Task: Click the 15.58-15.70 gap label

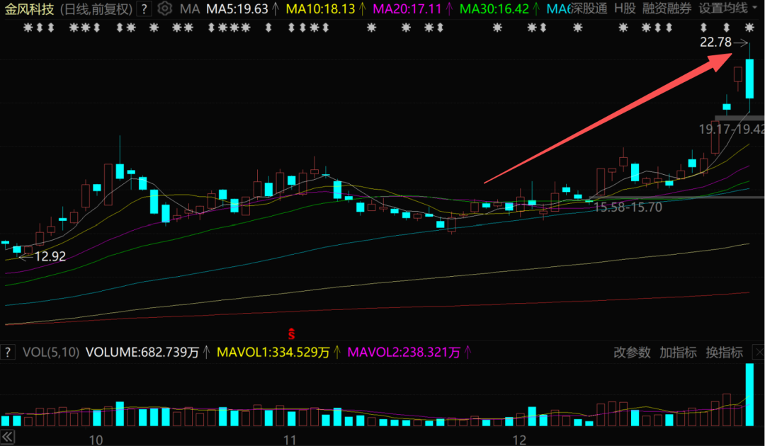Action: click(x=628, y=207)
